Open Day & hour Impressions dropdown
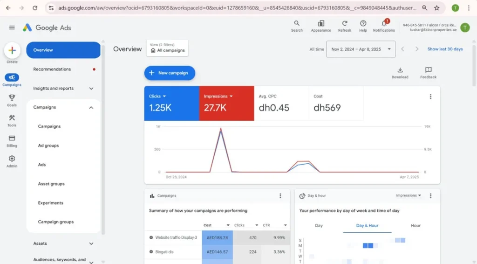This screenshot has height=264, width=477. [409, 195]
